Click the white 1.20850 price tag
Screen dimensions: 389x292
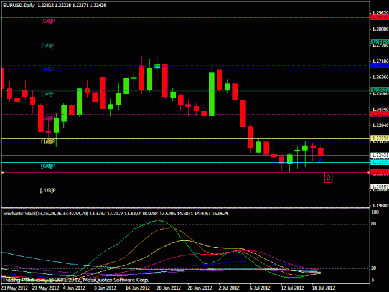pos(380,187)
